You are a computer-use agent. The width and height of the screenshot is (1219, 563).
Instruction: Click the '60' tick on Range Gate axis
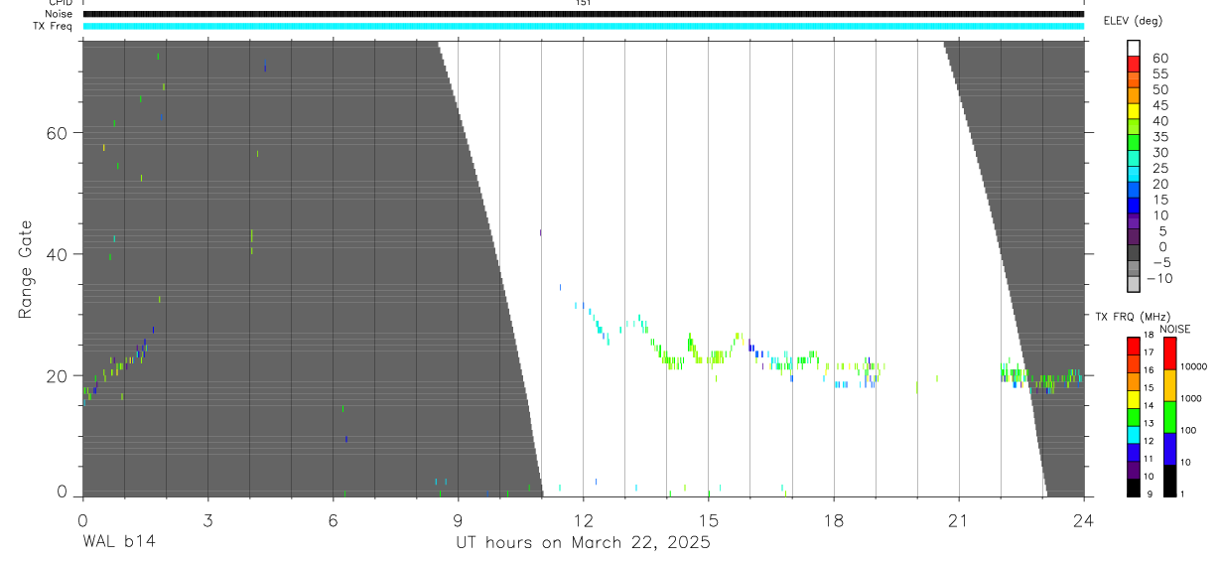[59, 133]
